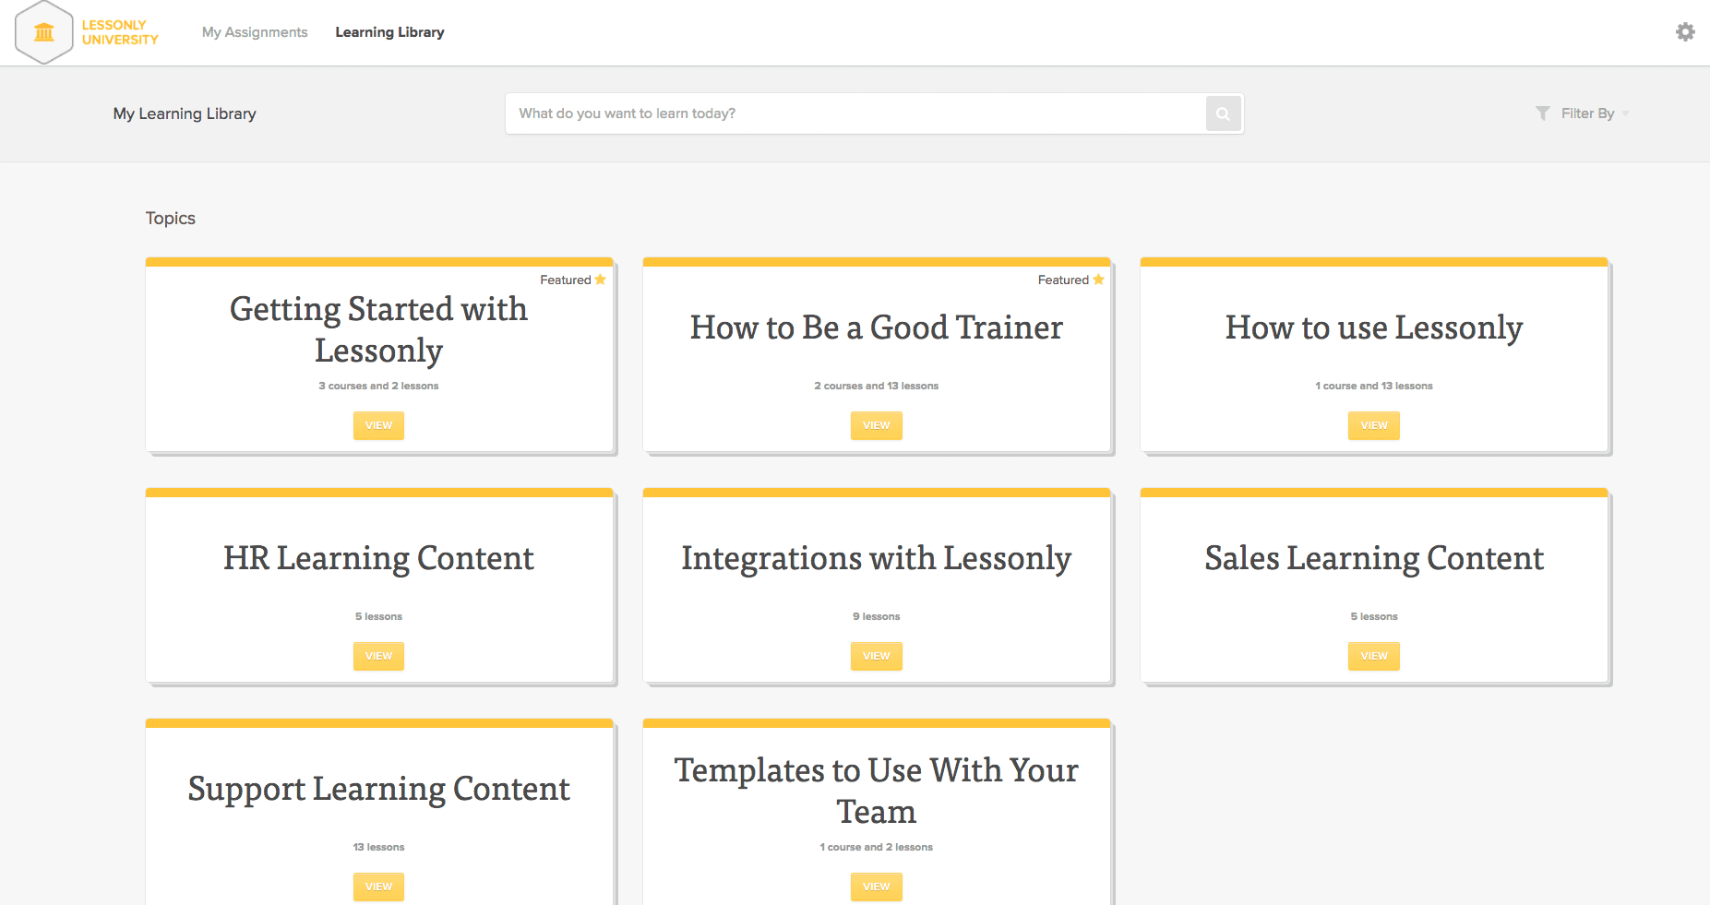Open the Getting Started with Lessonly title

[378, 329]
